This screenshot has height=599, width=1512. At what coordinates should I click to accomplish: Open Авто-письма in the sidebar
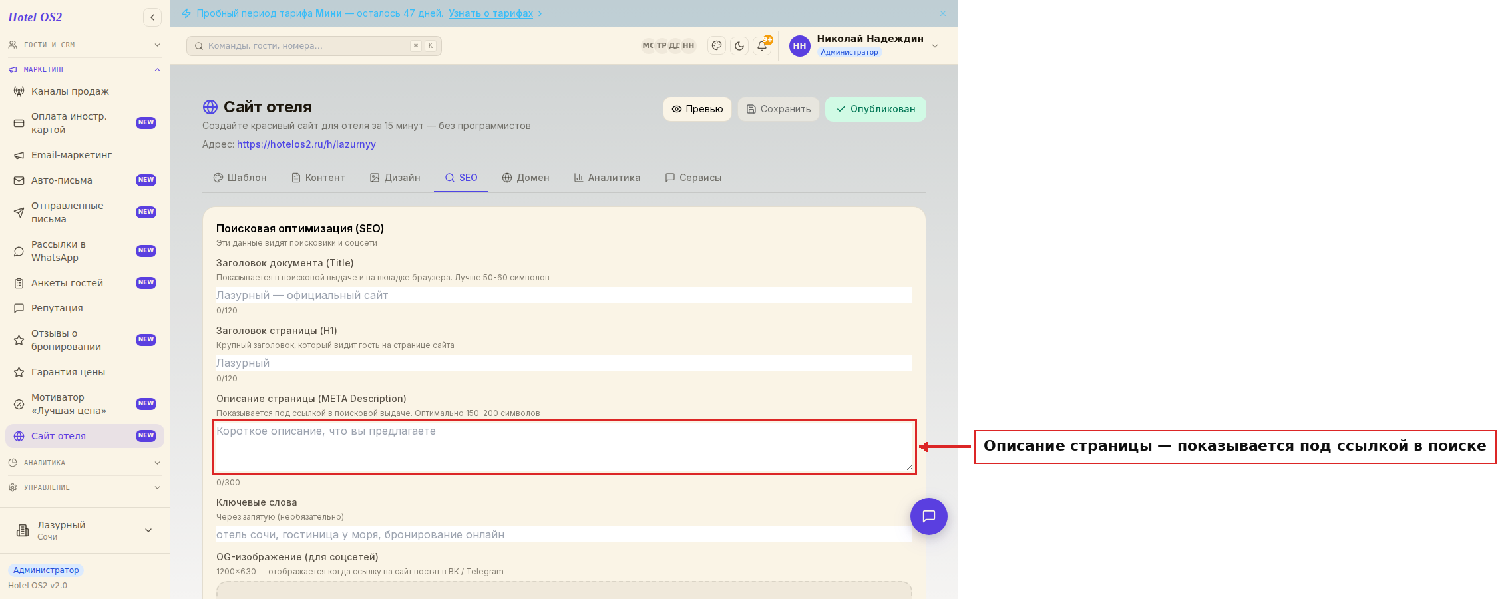click(85, 180)
